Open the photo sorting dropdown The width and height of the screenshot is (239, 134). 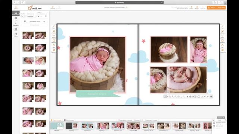[x=31, y=16]
